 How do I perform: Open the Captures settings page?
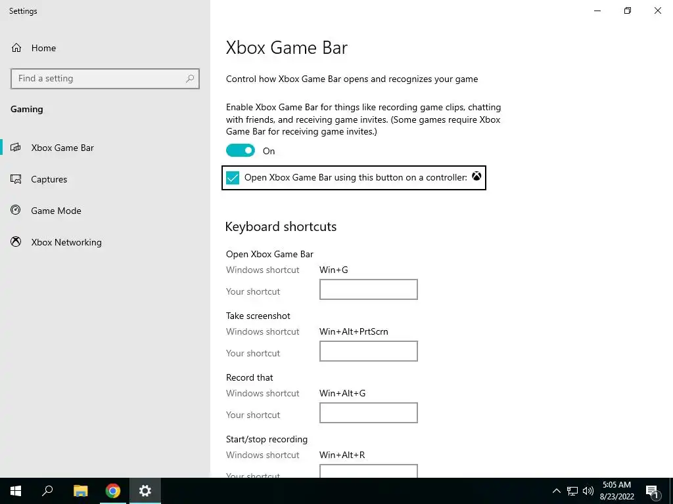point(105,179)
